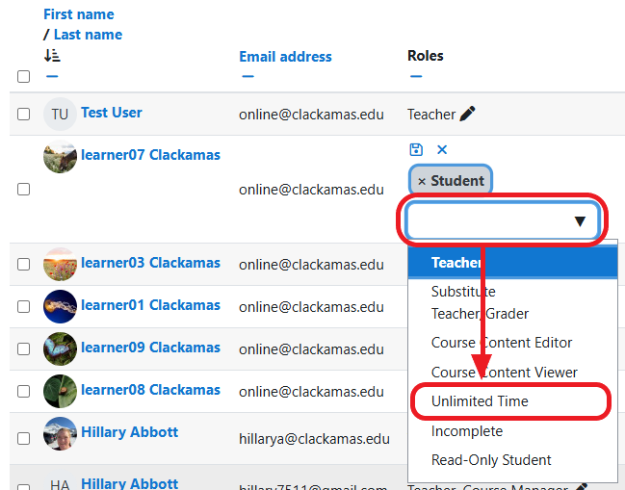Open the role selection dropdown arrow
The image size is (625, 490).
click(x=580, y=221)
